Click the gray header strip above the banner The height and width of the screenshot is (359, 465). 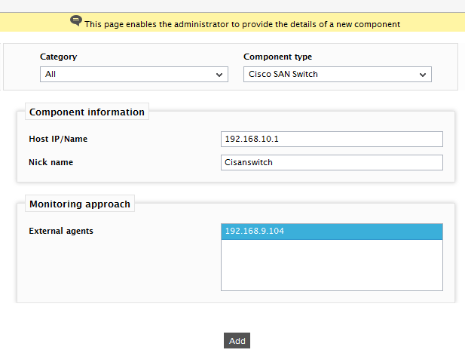tap(232, 6)
